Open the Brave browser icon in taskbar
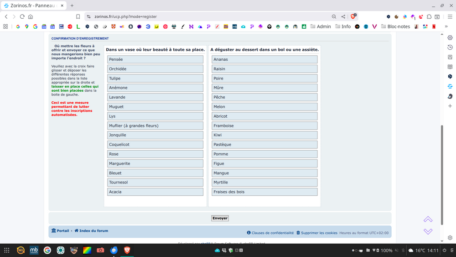The image size is (456, 257). 127,250
